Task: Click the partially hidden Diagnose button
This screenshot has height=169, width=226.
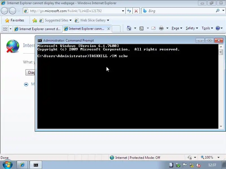Action: click(x=30, y=72)
